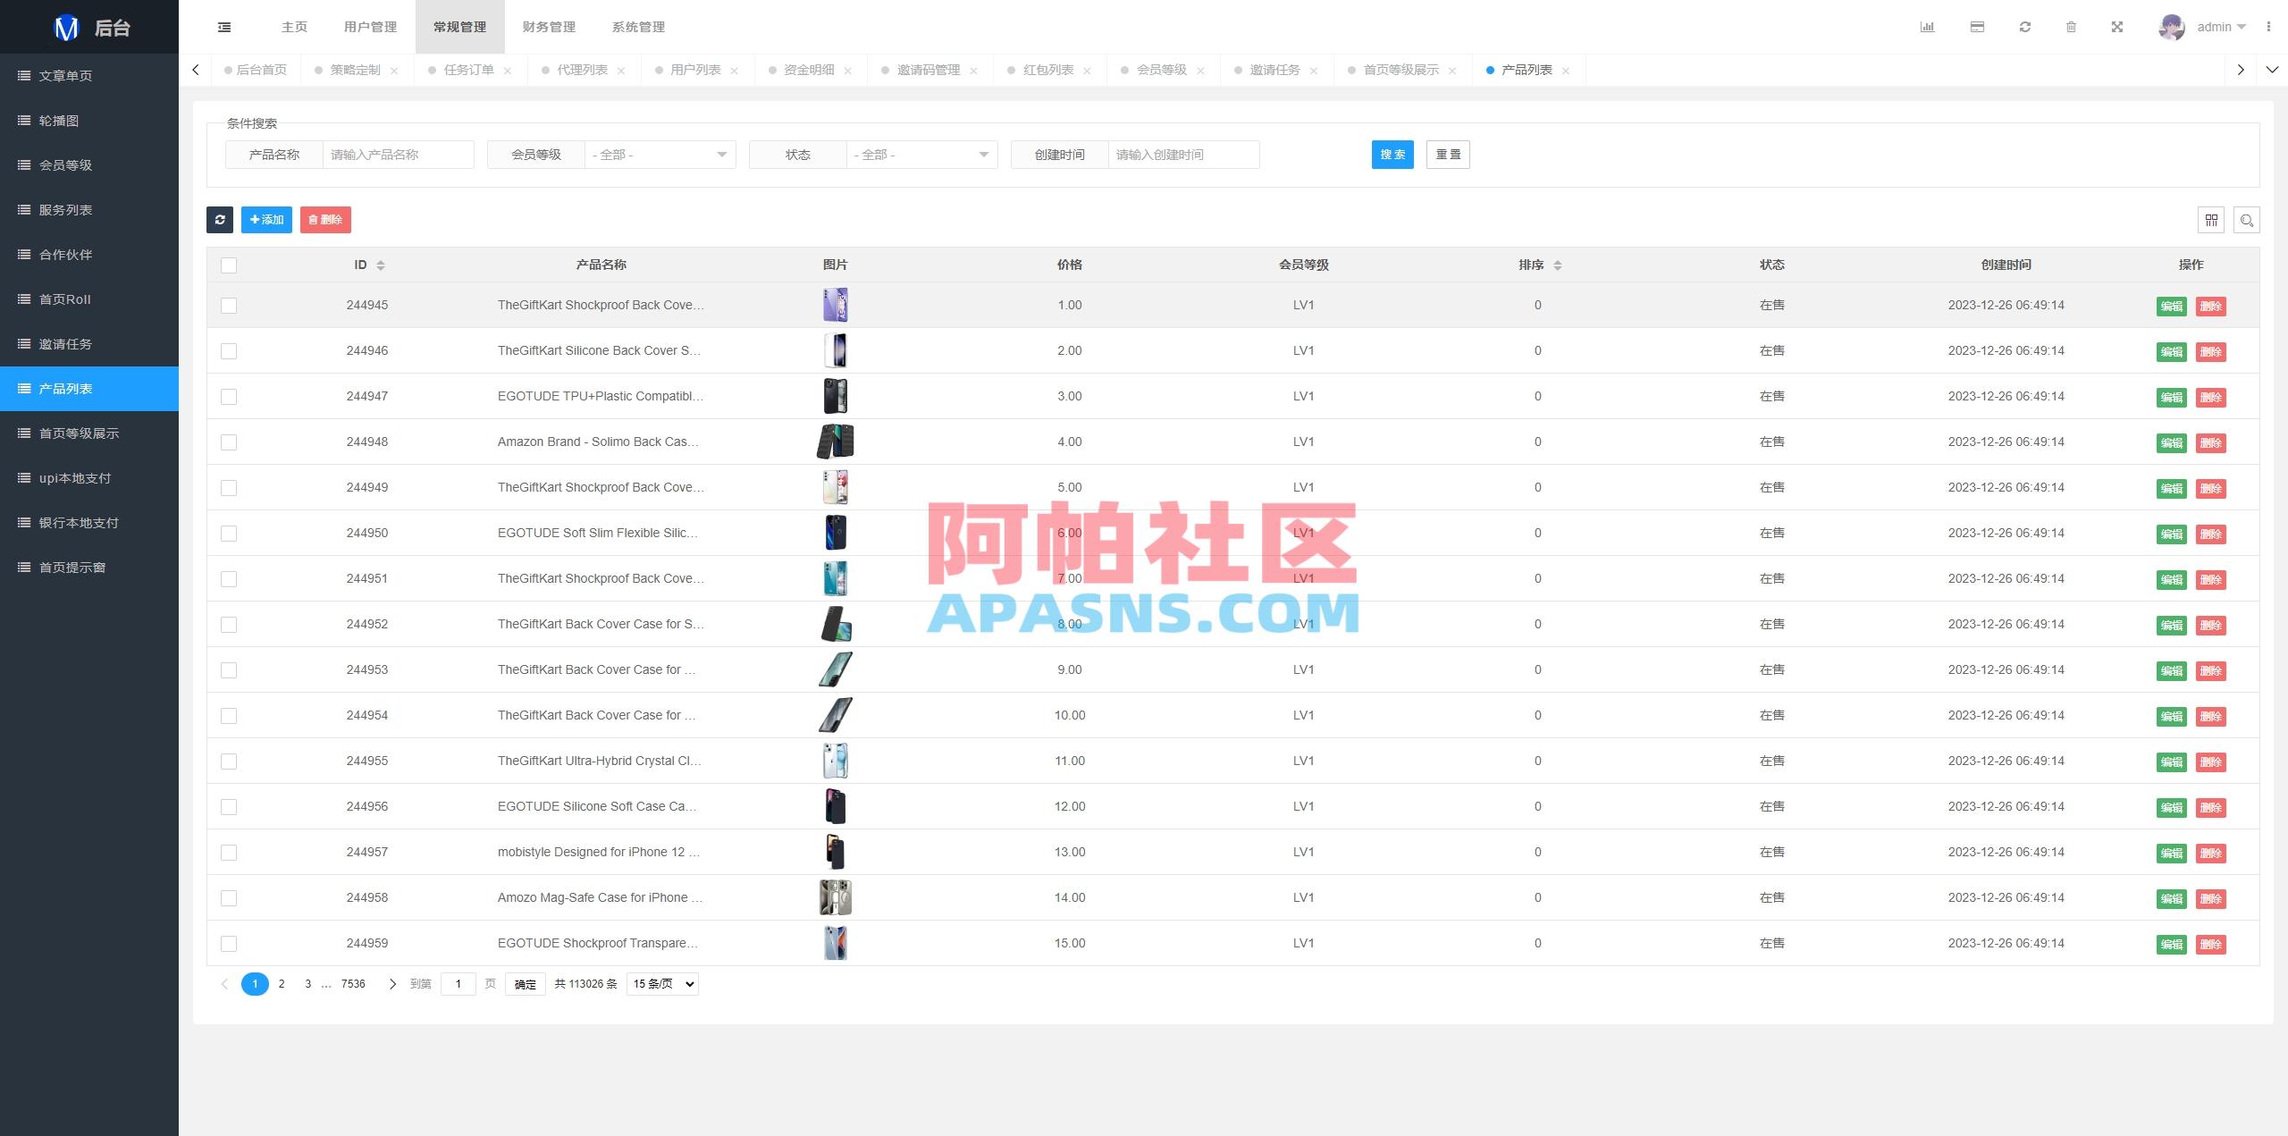
Task: Refresh page using header refresh icon
Action: click(2025, 27)
